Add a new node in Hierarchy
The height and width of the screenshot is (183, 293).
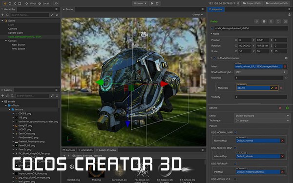[2, 15]
